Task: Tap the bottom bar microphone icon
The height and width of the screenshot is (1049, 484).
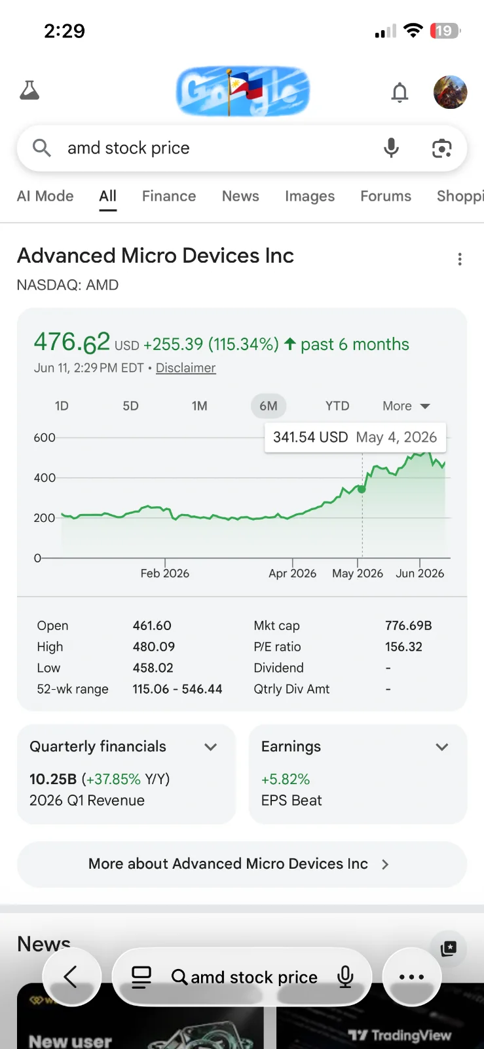Action: coord(345,977)
